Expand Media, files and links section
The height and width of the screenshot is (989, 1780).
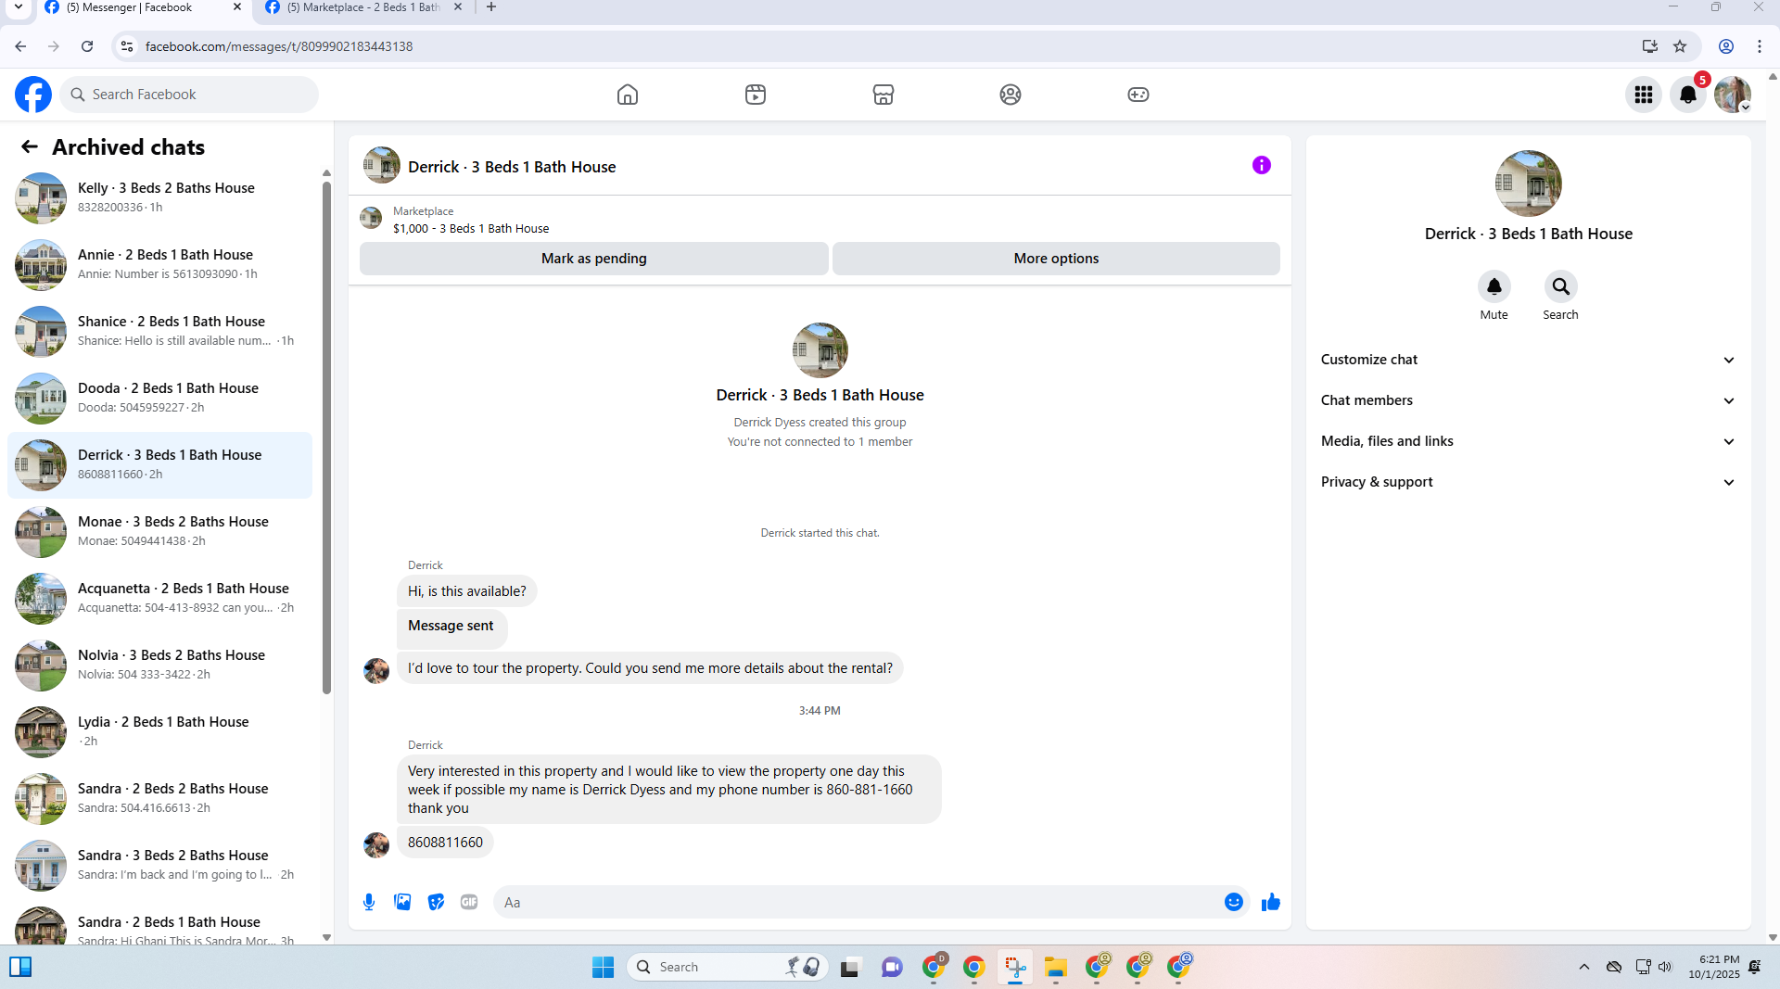1529,441
